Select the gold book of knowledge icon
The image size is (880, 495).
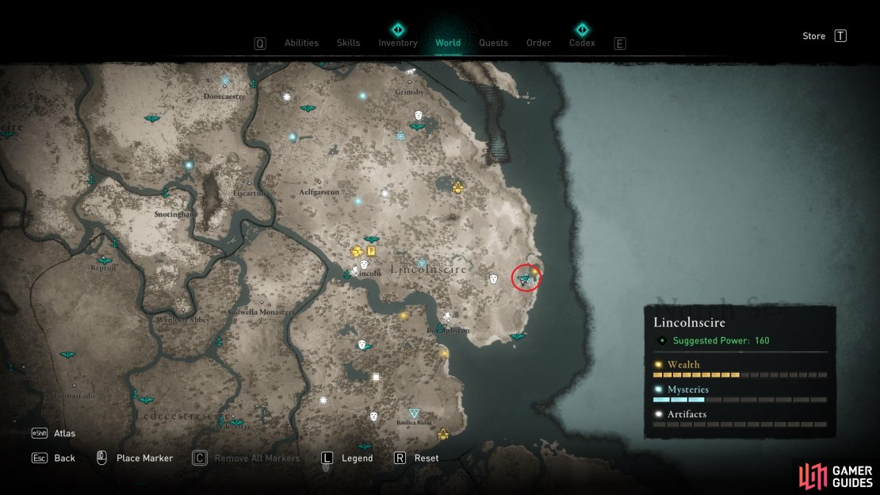click(x=371, y=251)
